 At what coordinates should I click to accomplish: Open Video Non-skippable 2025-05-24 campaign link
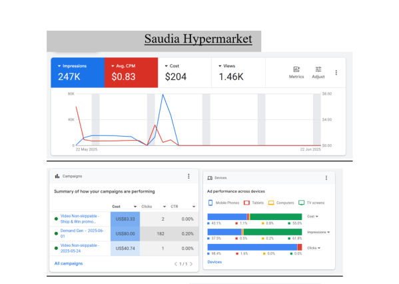pos(80,248)
